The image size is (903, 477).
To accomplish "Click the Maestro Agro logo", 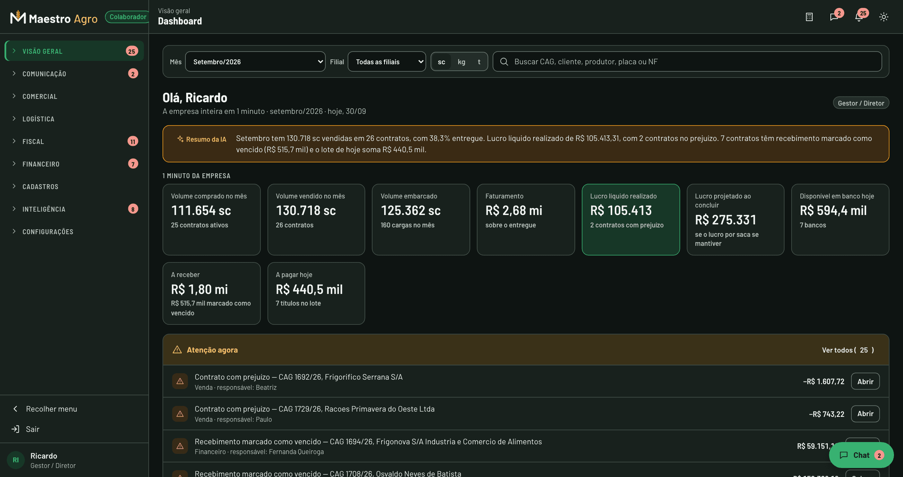I will click(54, 18).
